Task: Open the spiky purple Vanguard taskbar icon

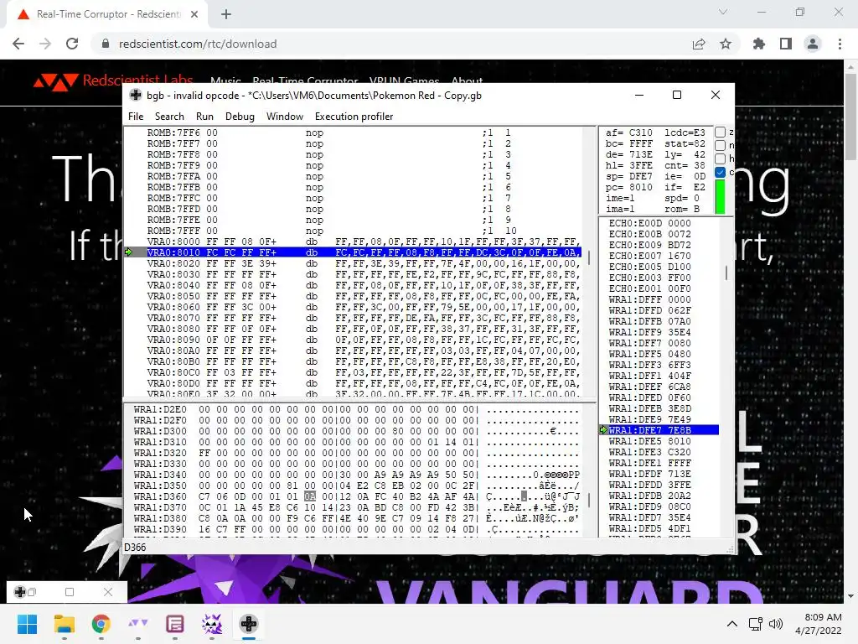Action: 212,624
